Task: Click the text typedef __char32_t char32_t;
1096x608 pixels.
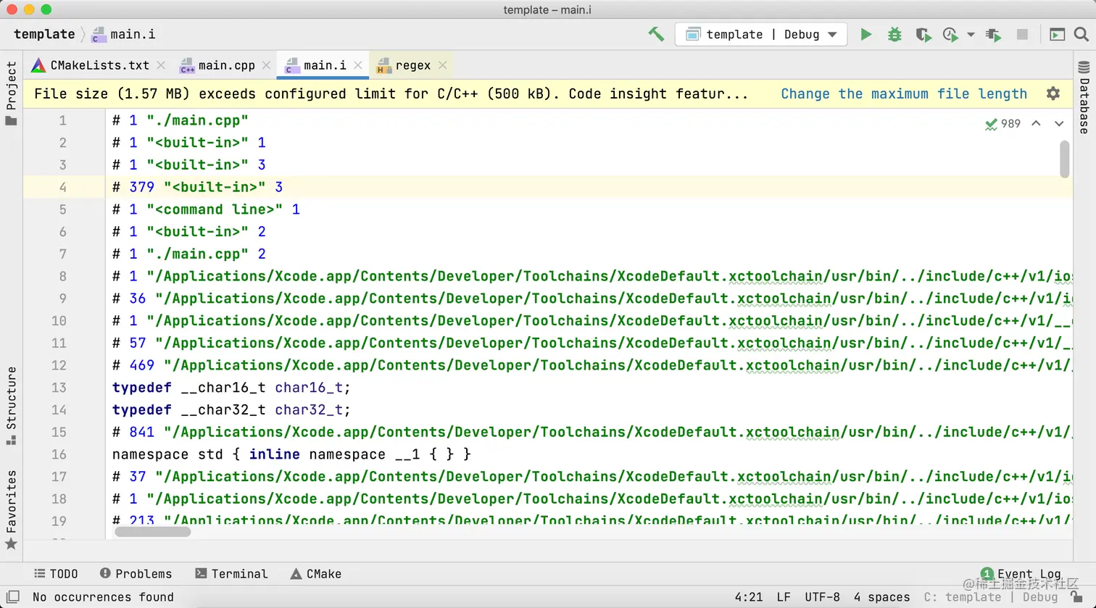Action: (231, 410)
